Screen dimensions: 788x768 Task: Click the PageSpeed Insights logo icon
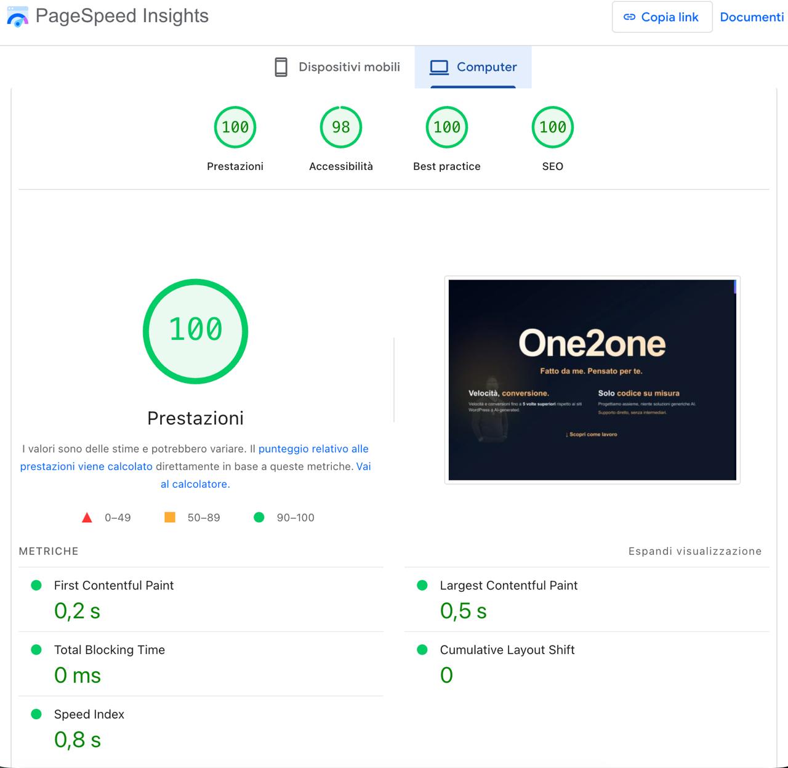[17, 17]
